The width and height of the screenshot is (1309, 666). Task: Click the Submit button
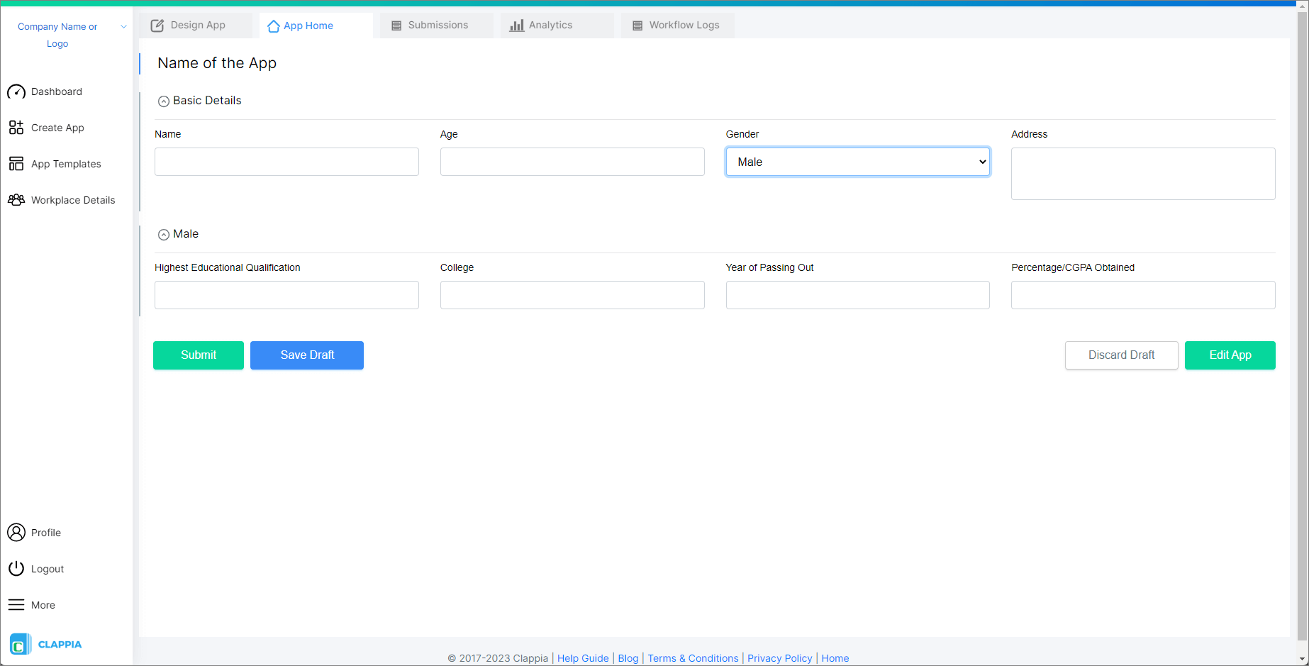(x=198, y=355)
